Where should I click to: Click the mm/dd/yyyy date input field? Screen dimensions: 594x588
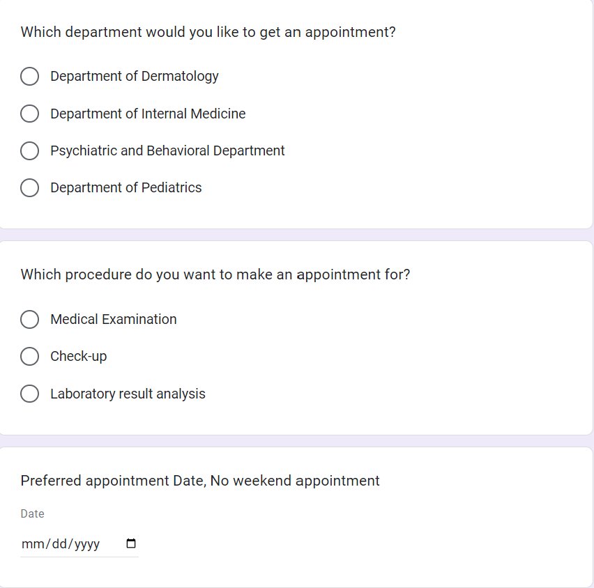click(x=61, y=544)
